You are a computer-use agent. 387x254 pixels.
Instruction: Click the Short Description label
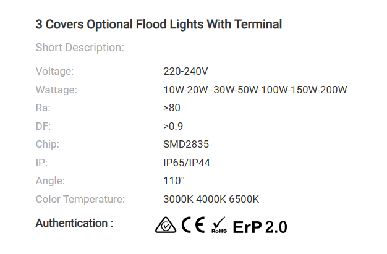pyautogui.click(x=80, y=48)
